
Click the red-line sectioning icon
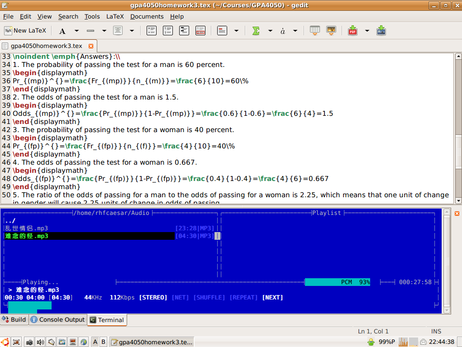click(222, 31)
